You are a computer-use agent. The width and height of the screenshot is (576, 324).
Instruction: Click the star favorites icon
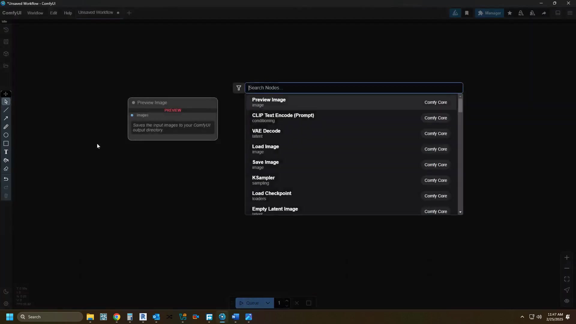(x=510, y=13)
